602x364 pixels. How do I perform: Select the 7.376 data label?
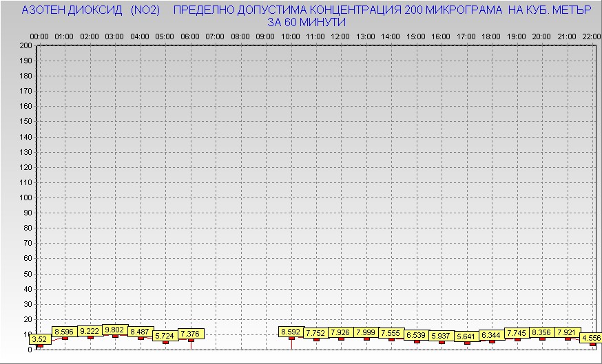(x=190, y=334)
